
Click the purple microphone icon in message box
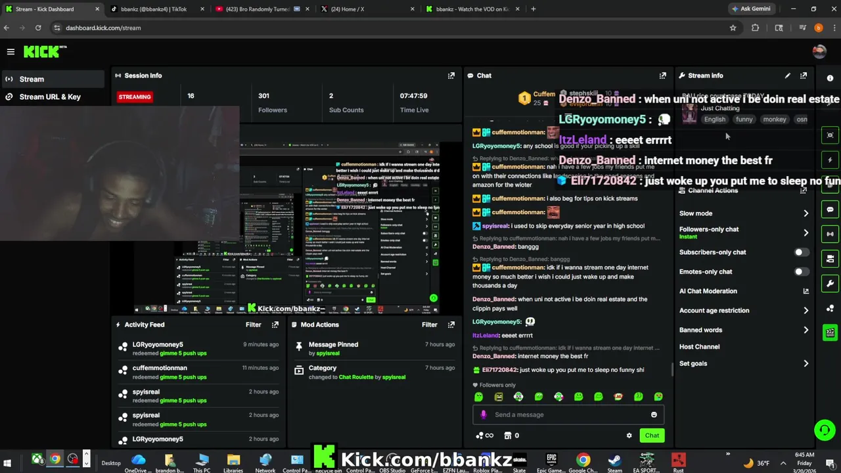484,415
